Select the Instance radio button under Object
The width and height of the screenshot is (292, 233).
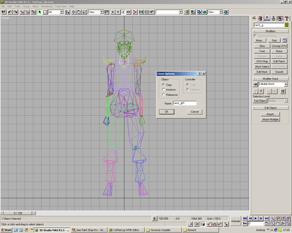164,89
